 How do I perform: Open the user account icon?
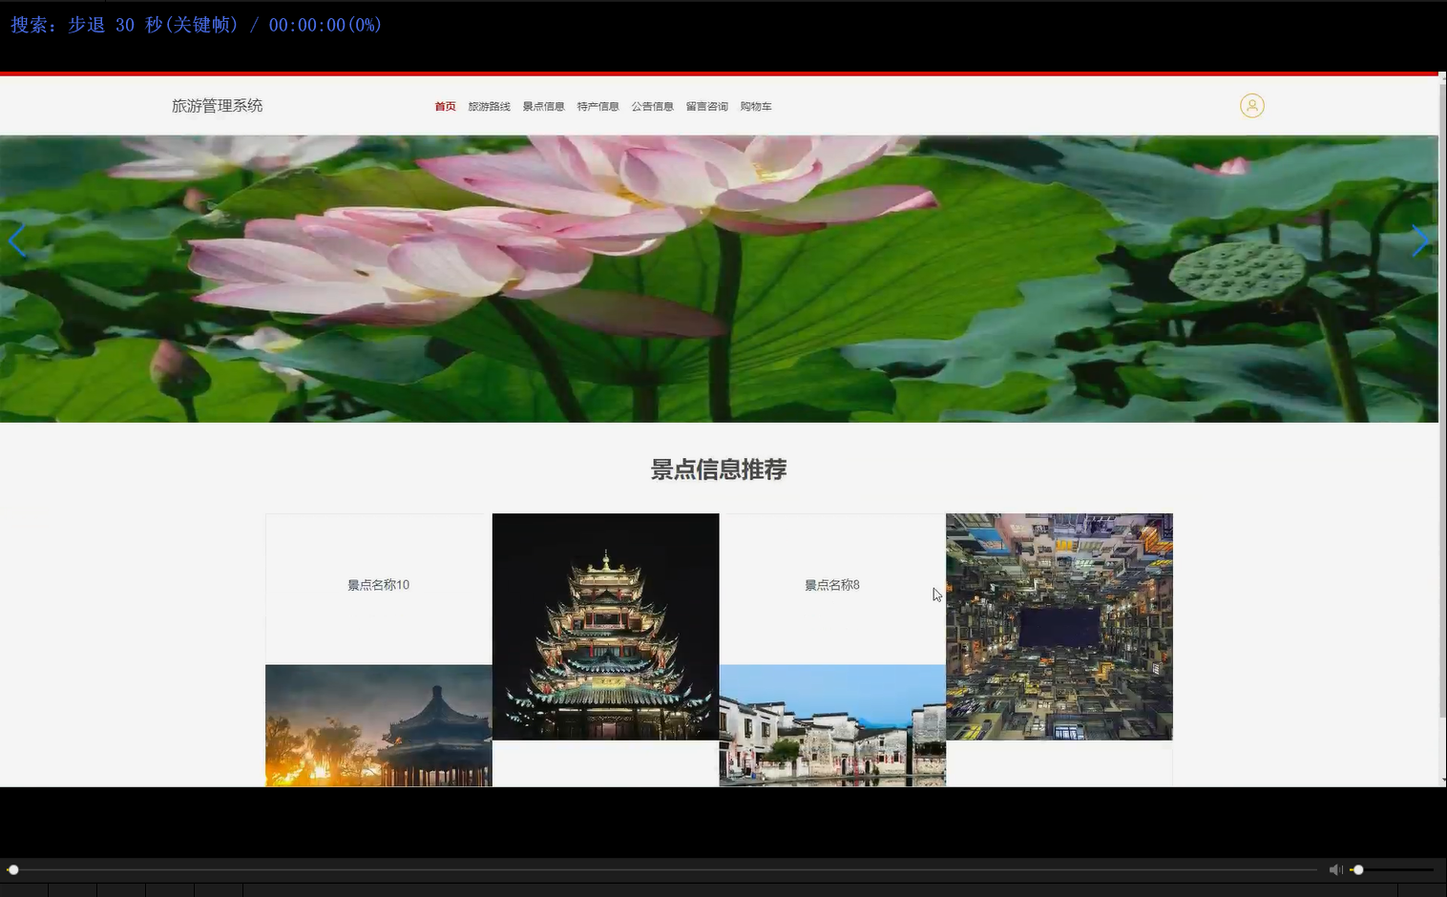click(1252, 105)
